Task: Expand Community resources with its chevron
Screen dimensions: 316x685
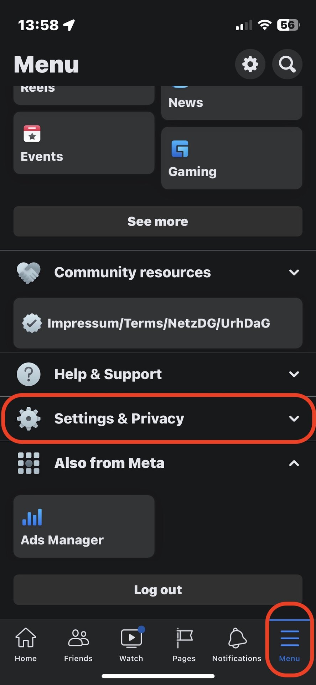Action: coord(294,273)
